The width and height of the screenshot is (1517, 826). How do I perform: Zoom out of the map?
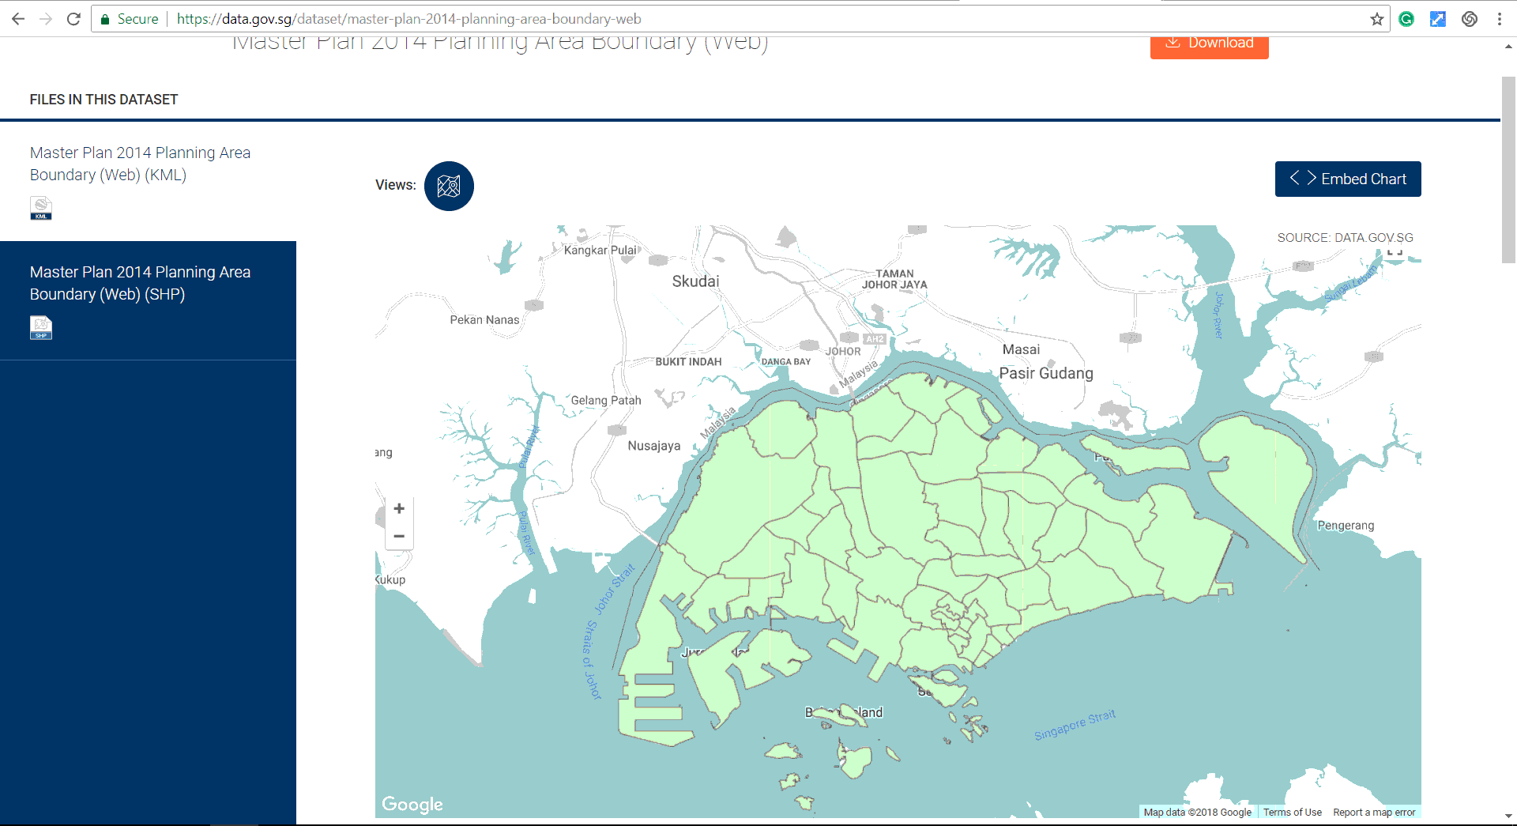(399, 536)
